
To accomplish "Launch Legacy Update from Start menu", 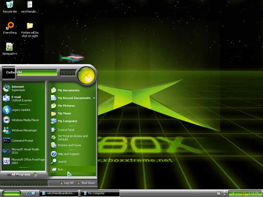I will (x=23, y=110).
